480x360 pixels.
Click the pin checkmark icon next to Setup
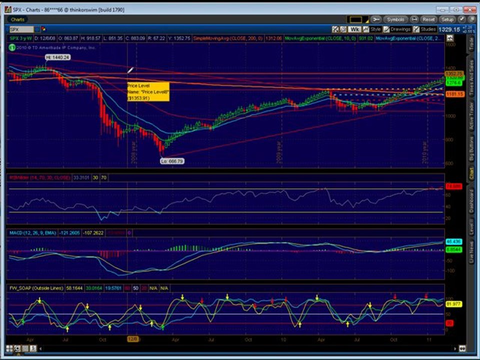461,19
